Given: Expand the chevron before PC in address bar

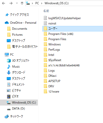Looking at the screenshot, I should point(32,3).
